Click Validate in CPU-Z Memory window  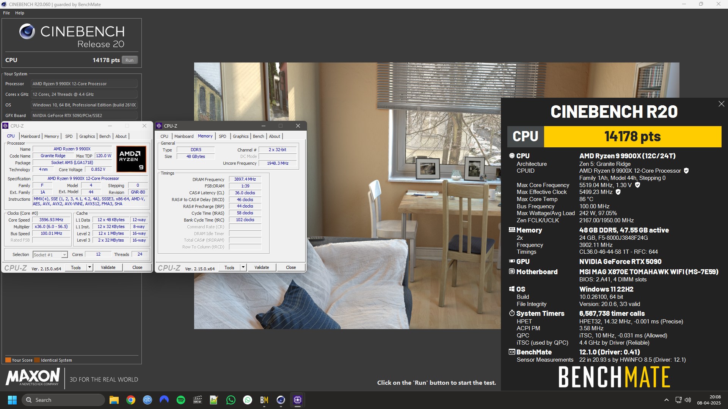[x=262, y=267]
